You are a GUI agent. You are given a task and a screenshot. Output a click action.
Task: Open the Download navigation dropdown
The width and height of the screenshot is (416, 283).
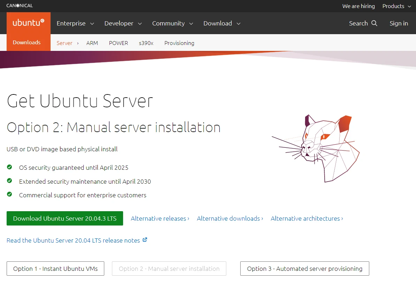pos(222,23)
